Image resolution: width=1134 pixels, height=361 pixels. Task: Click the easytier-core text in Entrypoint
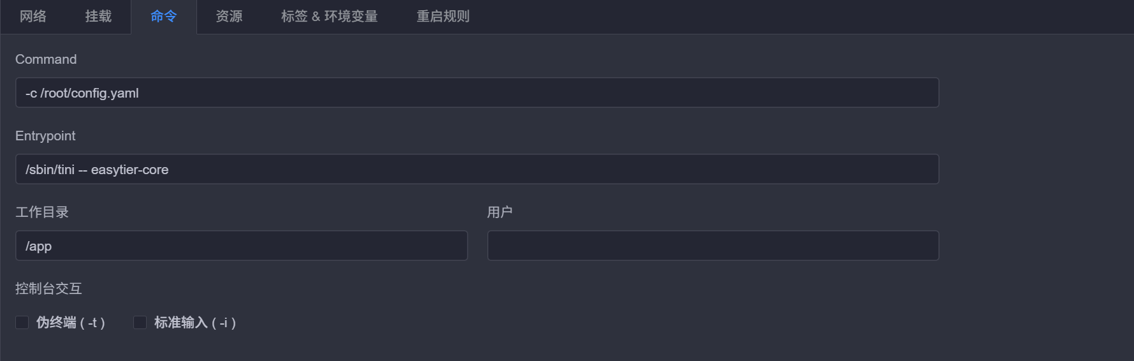pos(129,170)
